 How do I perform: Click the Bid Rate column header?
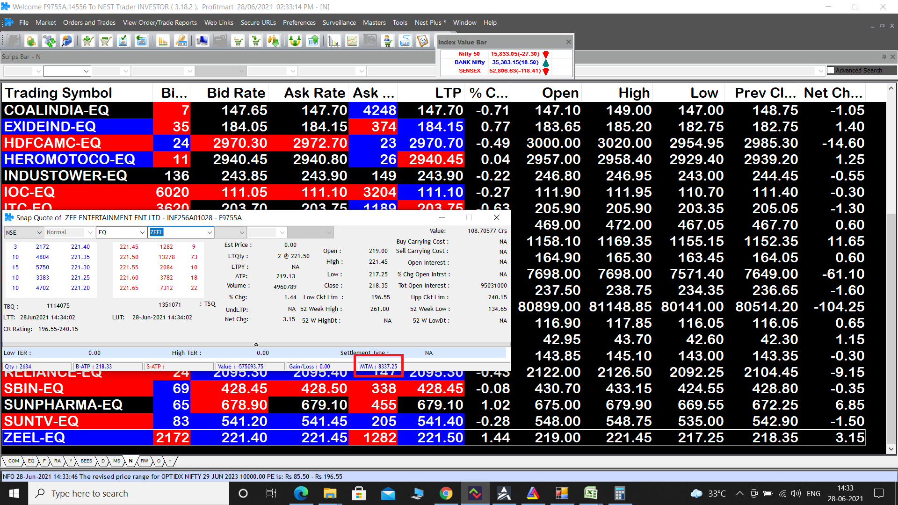pyautogui.click(x=230, y=93)
